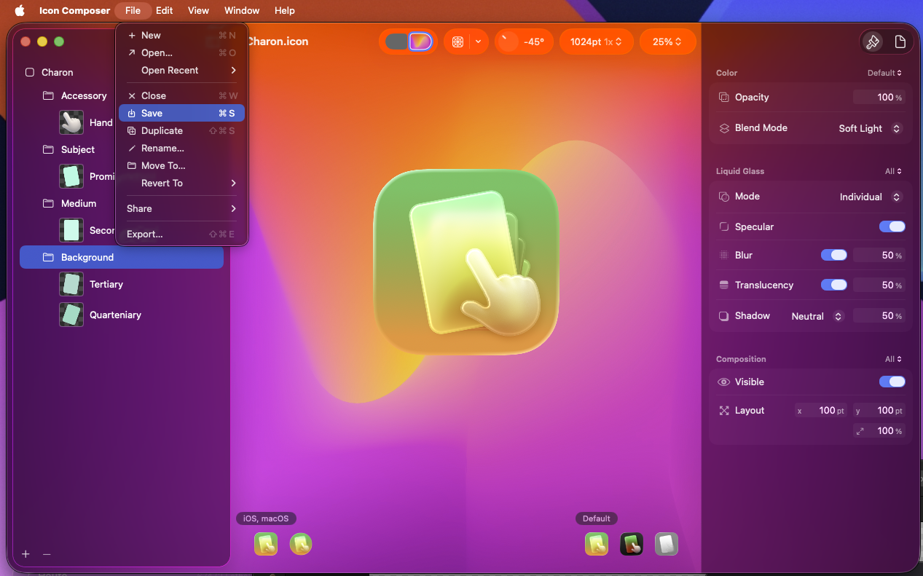This screenshot has height=576, width=923.
Task: Select the mono gray icon preview
Action: pyautogui.click(x=666, y=544)
